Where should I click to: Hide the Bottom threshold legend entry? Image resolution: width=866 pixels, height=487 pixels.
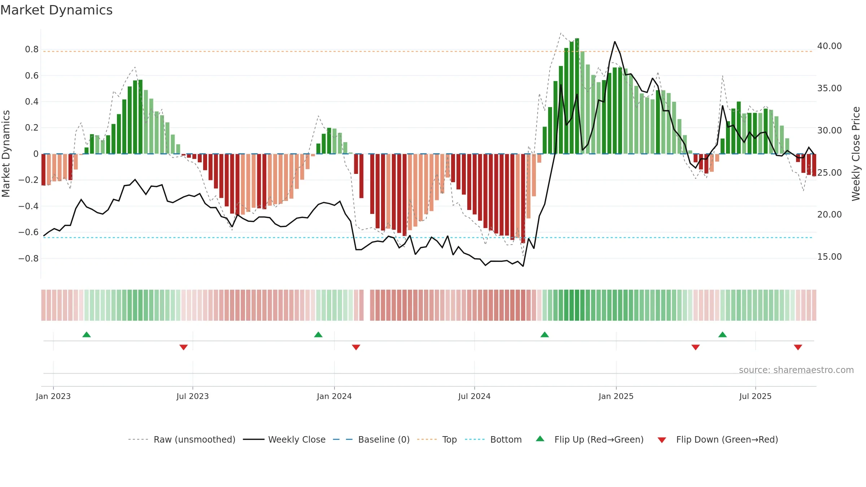pos(493,439)
